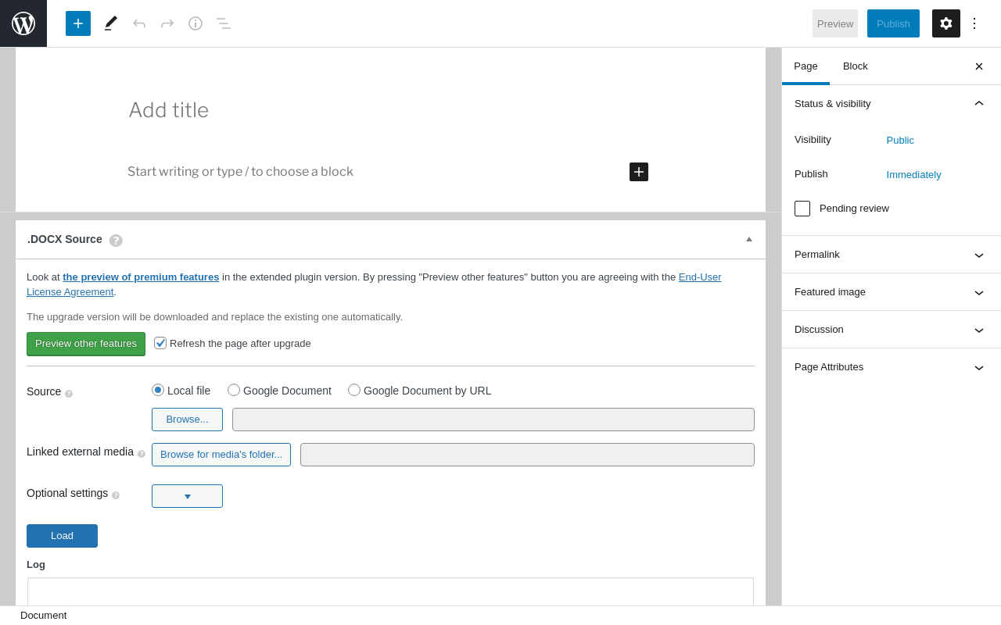Image resolution: width=1001 pixels, height=625 pixels.
Task: Expand the Discussion section
Action: point(892,330)
